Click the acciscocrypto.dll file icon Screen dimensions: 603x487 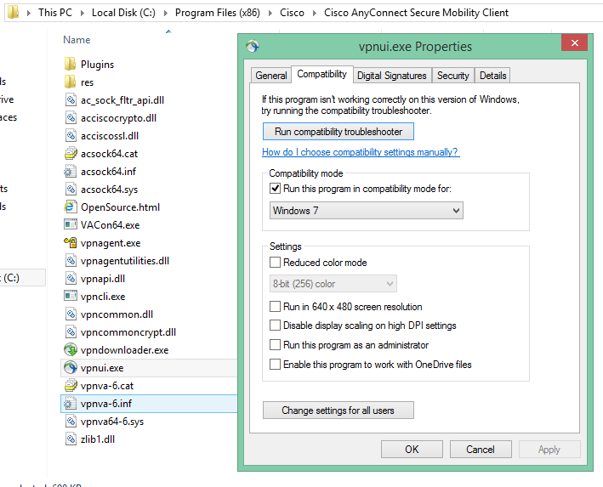(x=70, y=117)
